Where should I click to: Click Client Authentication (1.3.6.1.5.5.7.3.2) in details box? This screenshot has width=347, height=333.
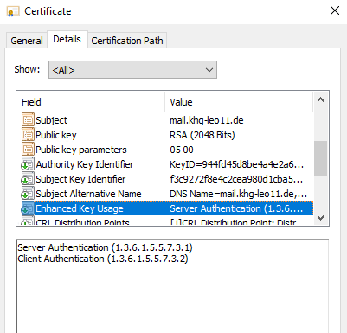103,259
